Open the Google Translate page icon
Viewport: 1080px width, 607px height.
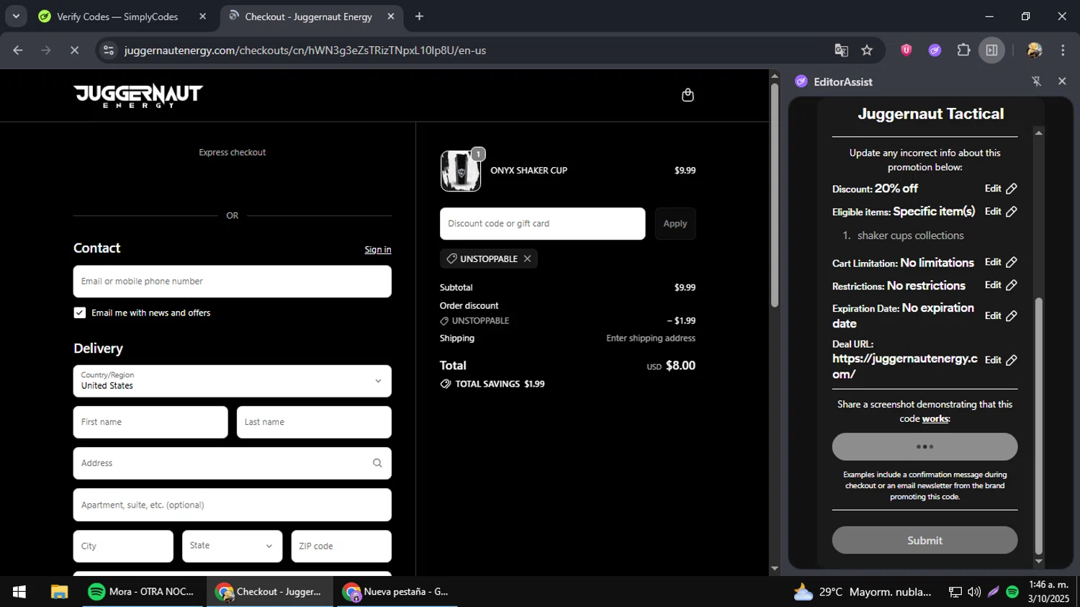(x=841, y=50)
